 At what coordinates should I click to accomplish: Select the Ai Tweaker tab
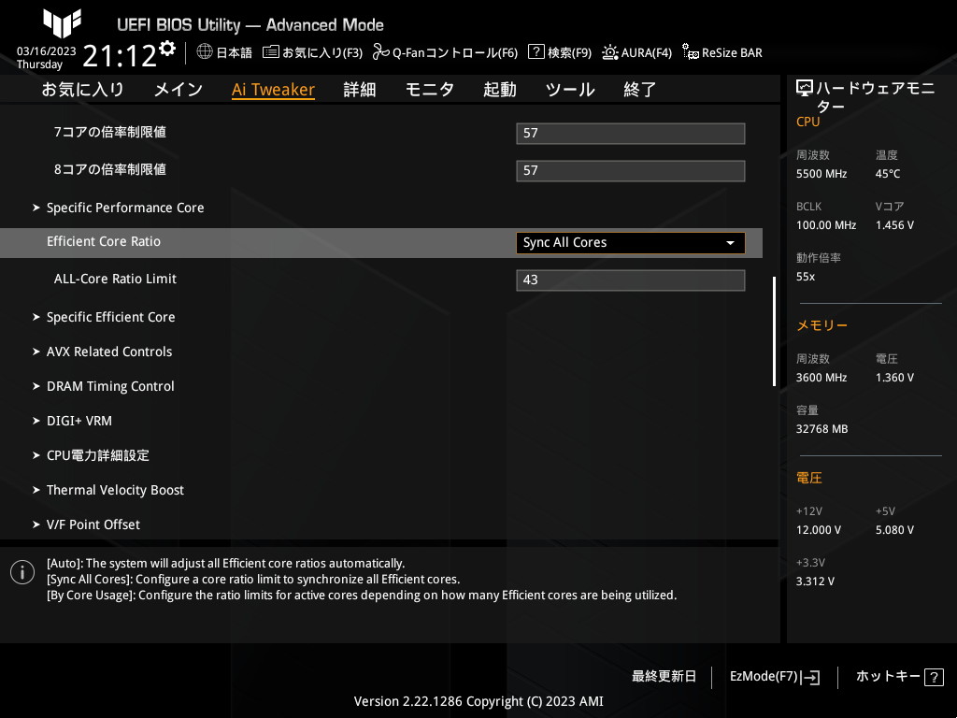pyautogui.click(x=273, y=90)
